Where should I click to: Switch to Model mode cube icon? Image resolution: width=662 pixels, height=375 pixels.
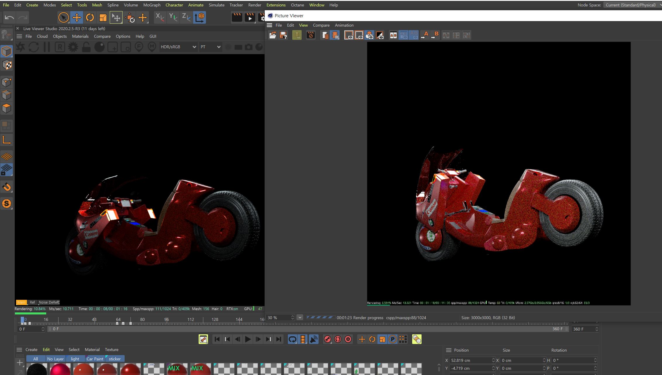(6, 51)
